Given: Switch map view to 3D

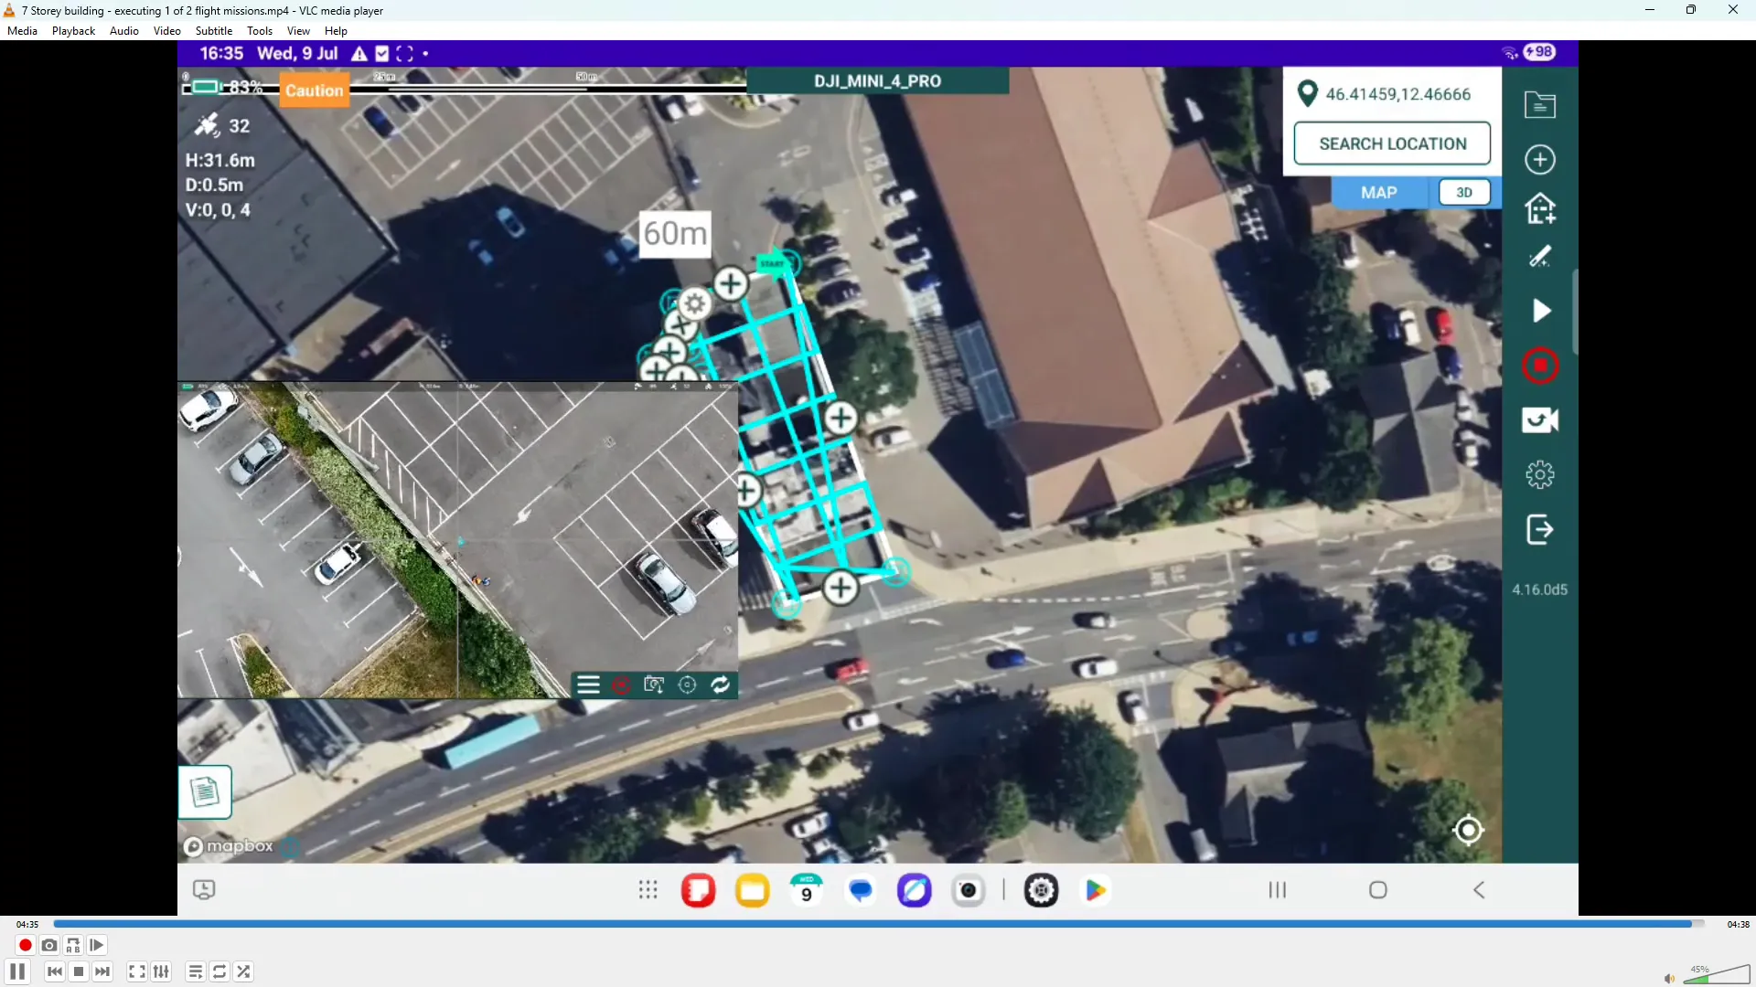Looking at the screenshot, I should click(x=1463, y=193).
